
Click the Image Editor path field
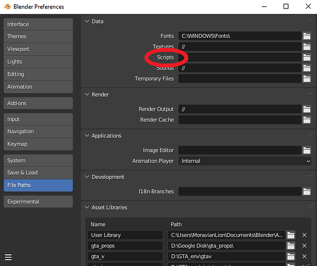[x=240, y=151]
